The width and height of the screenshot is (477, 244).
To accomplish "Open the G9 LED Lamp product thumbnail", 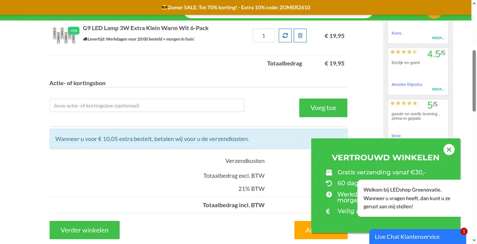I will coord(64,36).
